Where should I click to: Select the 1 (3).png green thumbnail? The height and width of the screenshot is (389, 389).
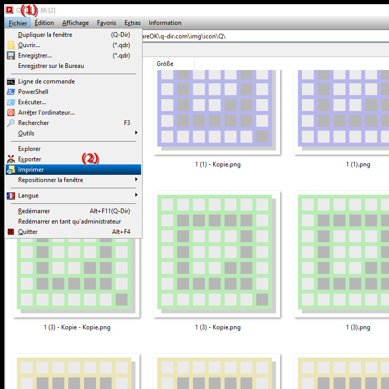click(x=341, y=254)
